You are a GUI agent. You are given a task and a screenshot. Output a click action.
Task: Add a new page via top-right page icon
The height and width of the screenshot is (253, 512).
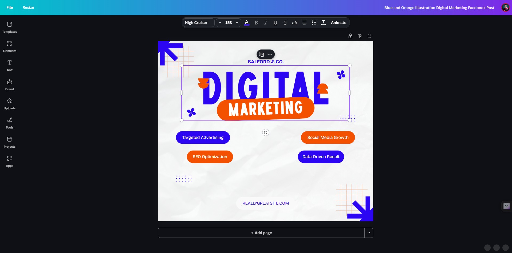[x=370, y=36]
